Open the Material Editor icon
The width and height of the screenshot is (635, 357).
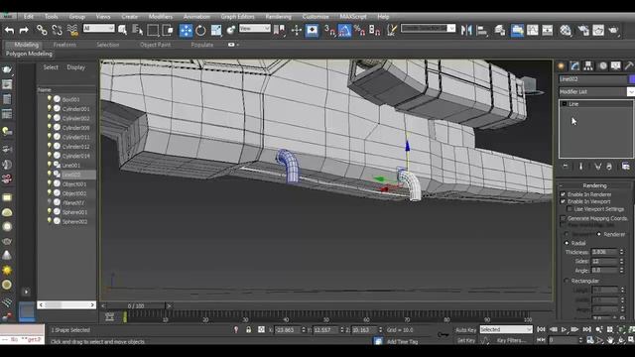pyautogui.click(x=566, y=30)
